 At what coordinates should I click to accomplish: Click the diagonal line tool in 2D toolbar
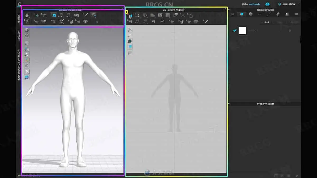[206, 22]
